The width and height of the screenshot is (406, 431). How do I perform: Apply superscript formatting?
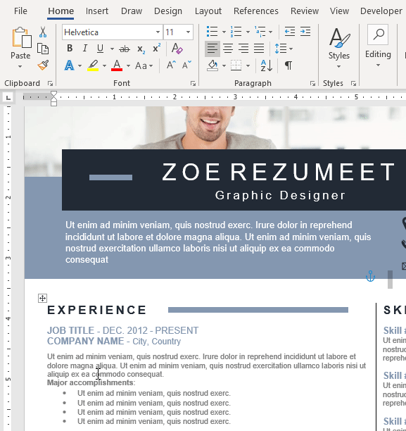pos(157,49)
